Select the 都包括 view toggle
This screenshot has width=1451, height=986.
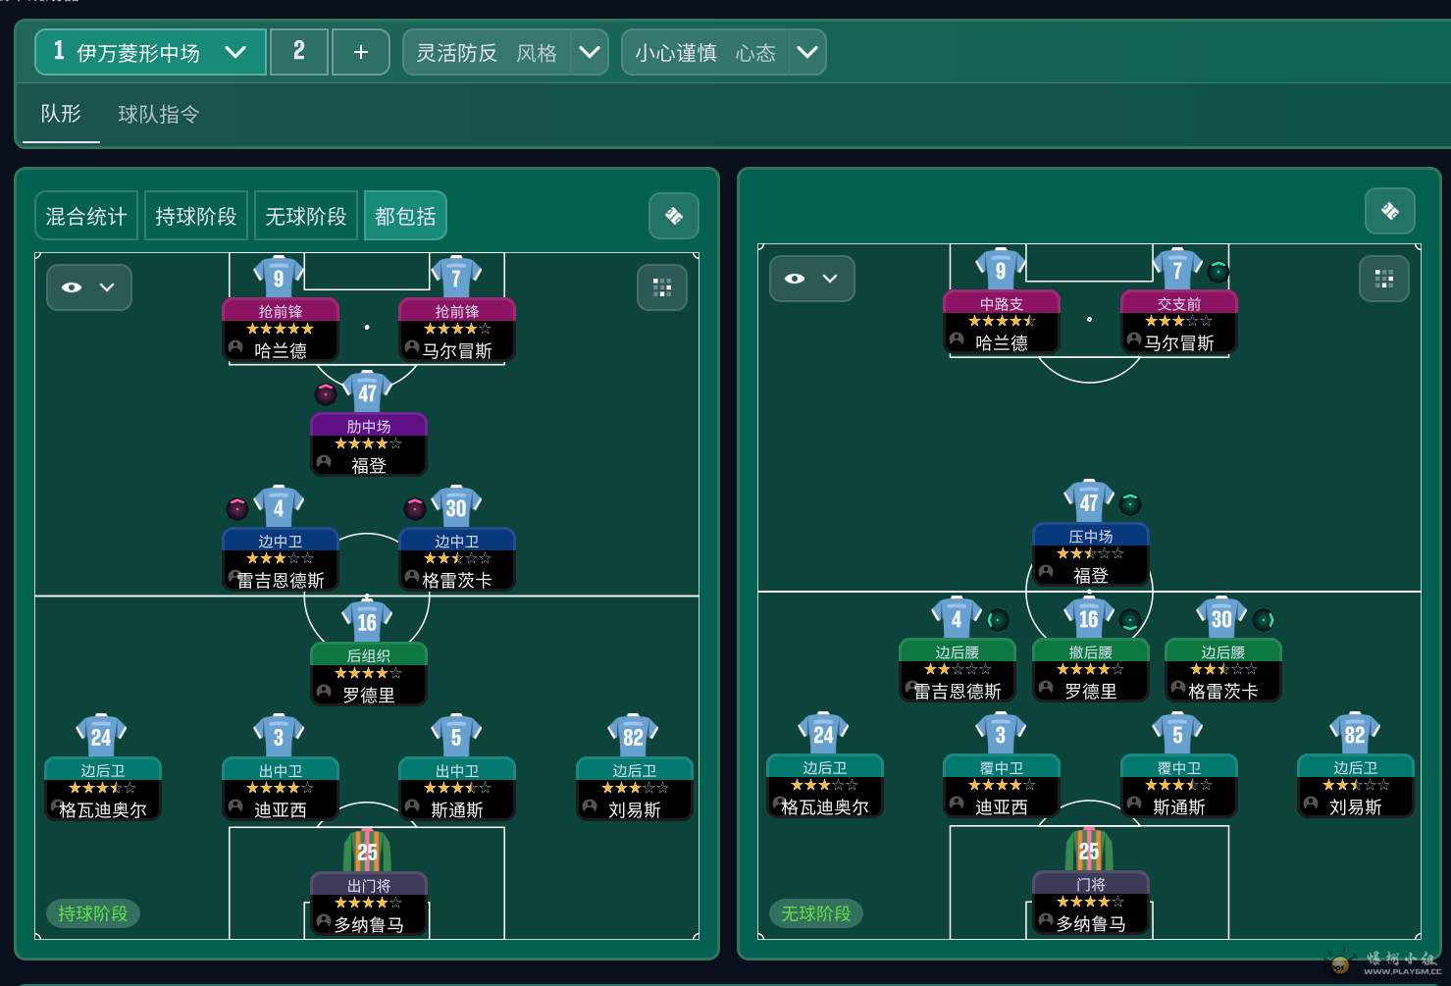coord(405,216)
